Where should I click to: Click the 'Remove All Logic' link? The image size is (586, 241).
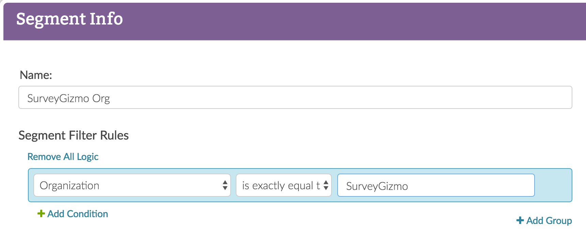63,157
